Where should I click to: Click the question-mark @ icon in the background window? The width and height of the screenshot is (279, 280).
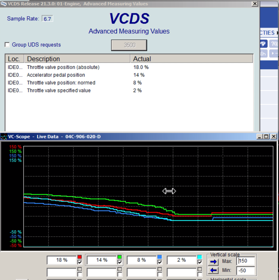coord(274,44)
